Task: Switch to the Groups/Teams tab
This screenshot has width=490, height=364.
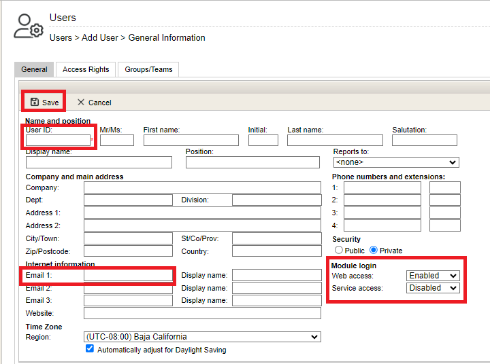Action: [148, 69]
